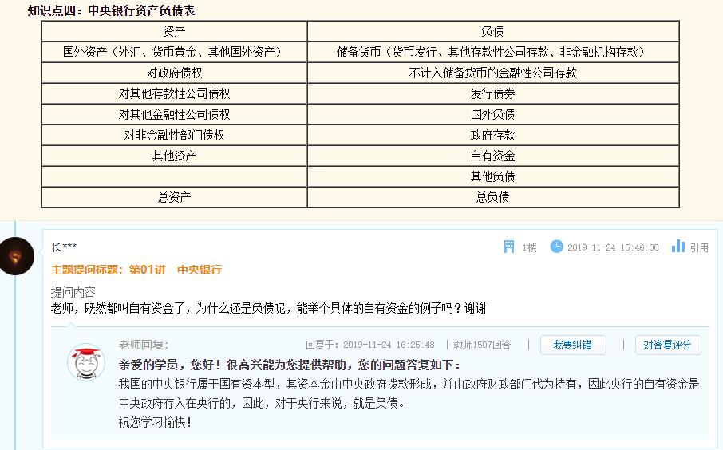This screenshot has width=723, height=450.
Task: Open the 第01讲 中央银行 topic title
Action: point(176,270)
